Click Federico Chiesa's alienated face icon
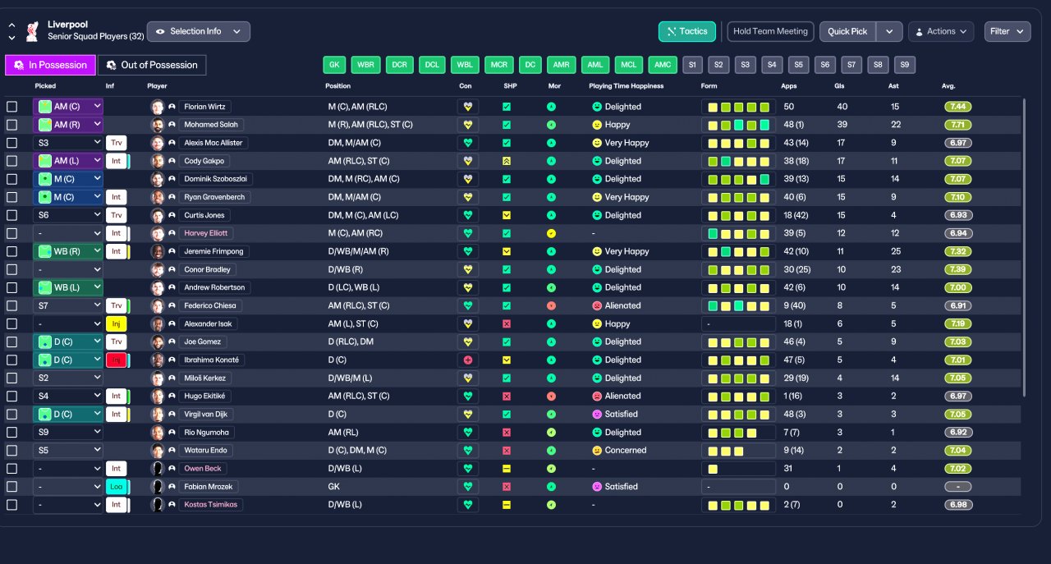1051x564 pixels. click(x=597, y=305)
